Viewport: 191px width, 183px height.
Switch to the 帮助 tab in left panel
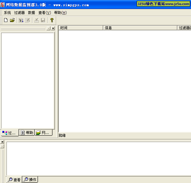(27, 133)
